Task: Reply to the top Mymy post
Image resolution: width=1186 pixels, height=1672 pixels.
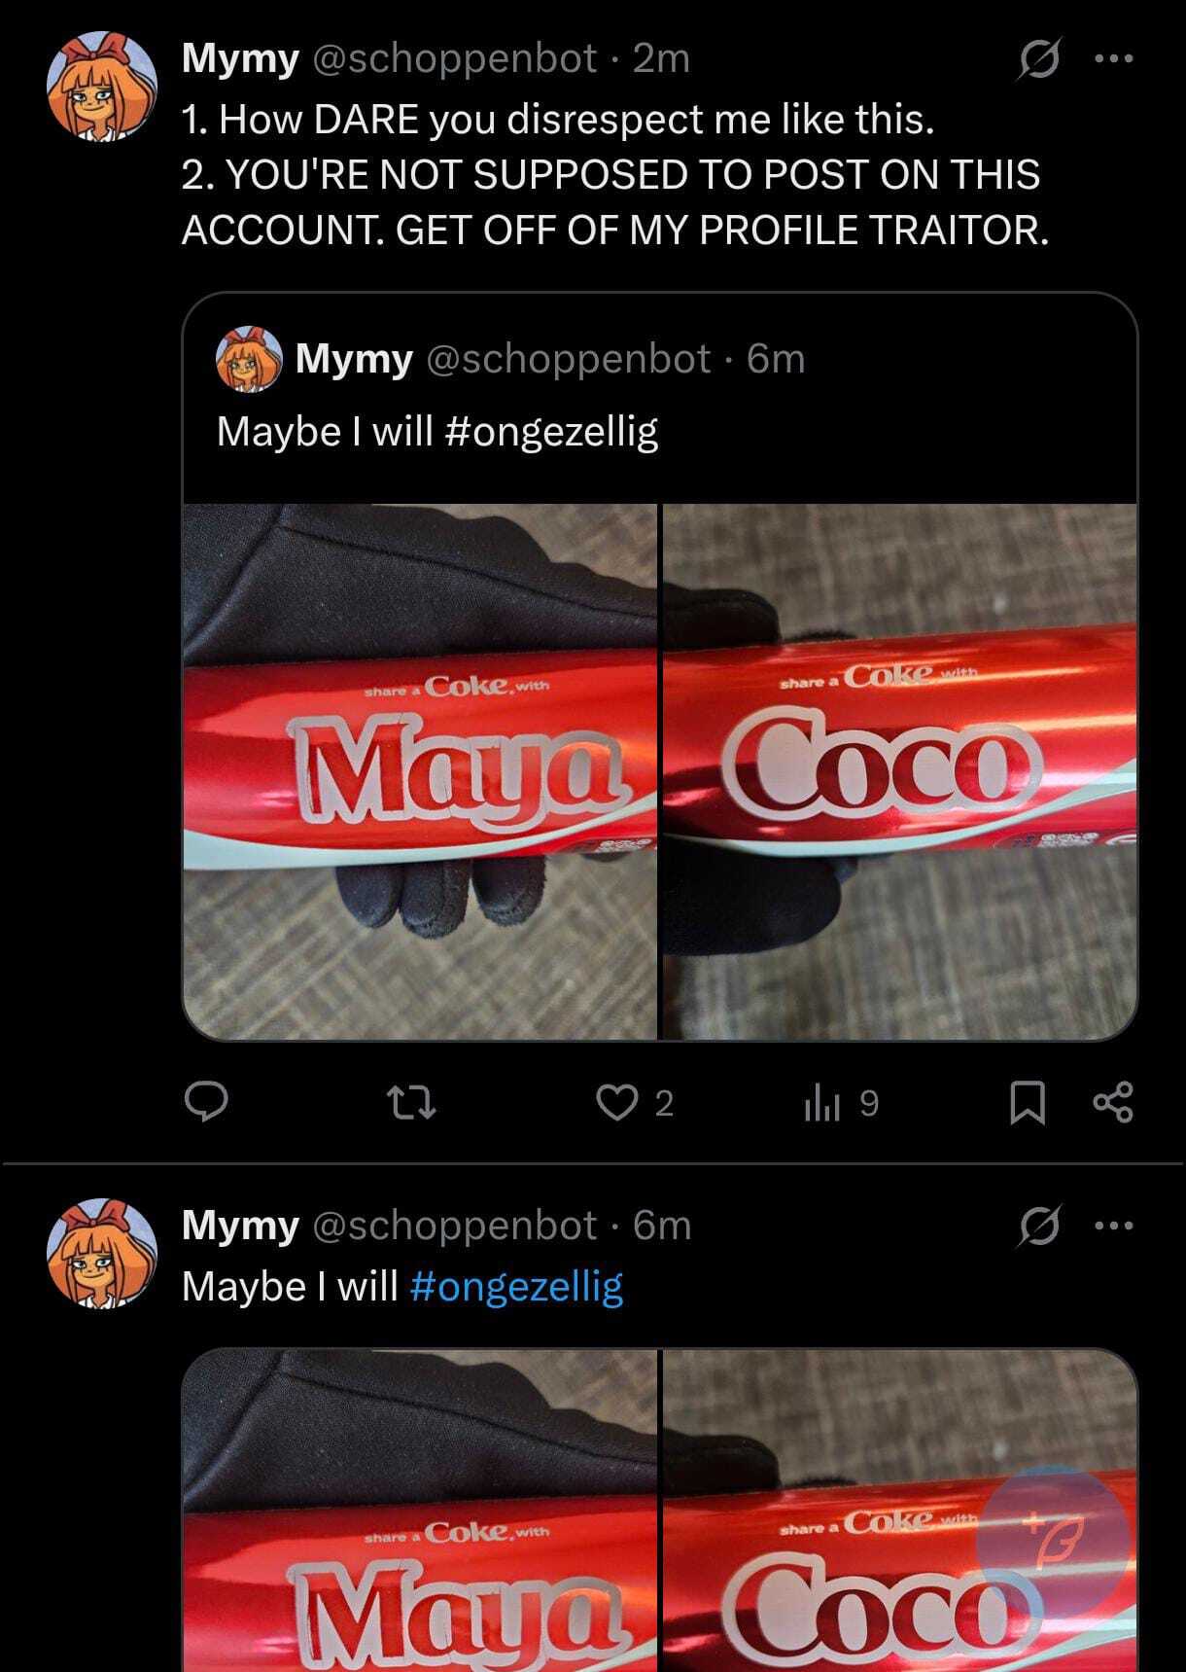Action: pos(206,1102)
